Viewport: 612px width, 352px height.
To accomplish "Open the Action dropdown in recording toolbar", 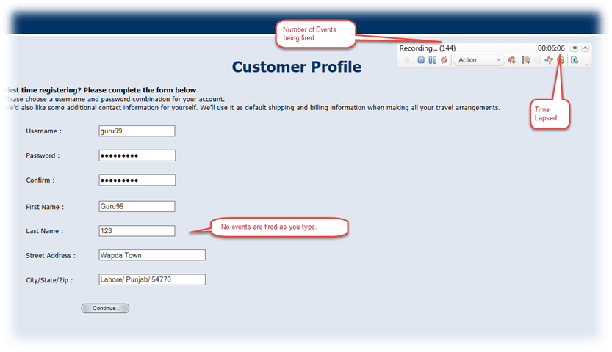I will pos(478,60).
